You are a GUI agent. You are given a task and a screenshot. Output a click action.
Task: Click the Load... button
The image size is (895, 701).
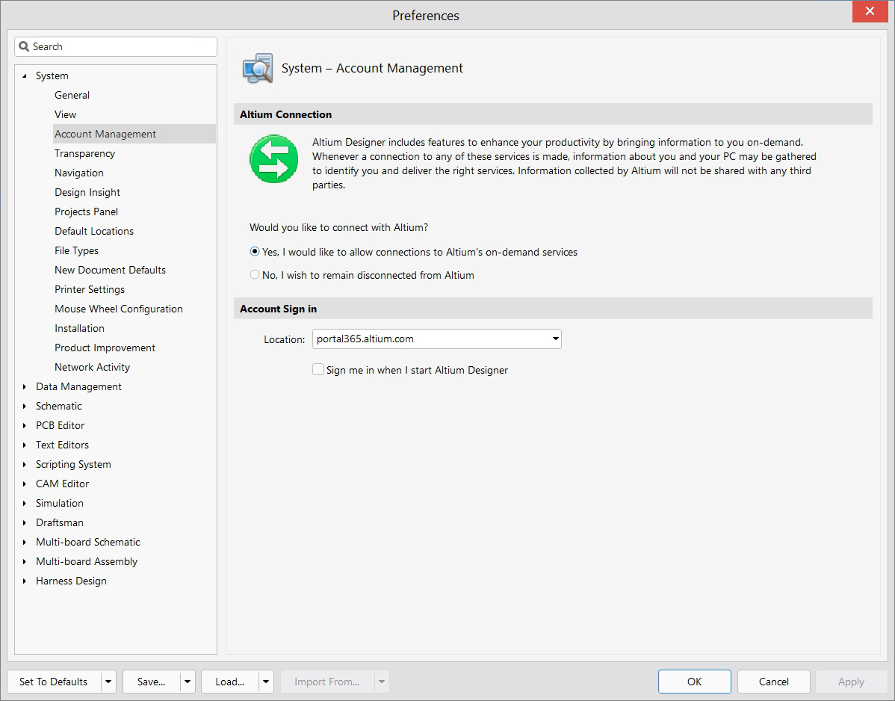click(x=230, y=682)
